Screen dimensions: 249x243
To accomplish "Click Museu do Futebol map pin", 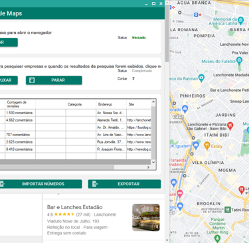I will (239, 61).
